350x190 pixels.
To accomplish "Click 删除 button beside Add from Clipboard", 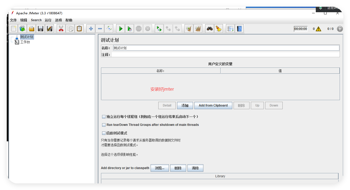I will (242, 105).
